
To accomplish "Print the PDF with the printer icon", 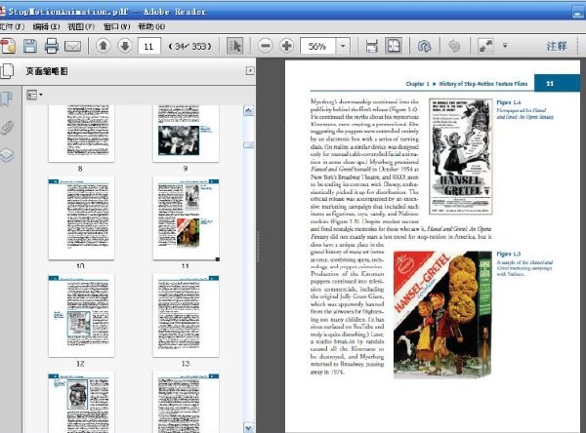I will pos(52,46).
